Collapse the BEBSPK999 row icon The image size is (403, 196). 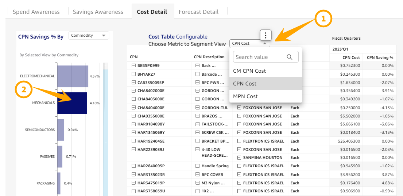133,66
